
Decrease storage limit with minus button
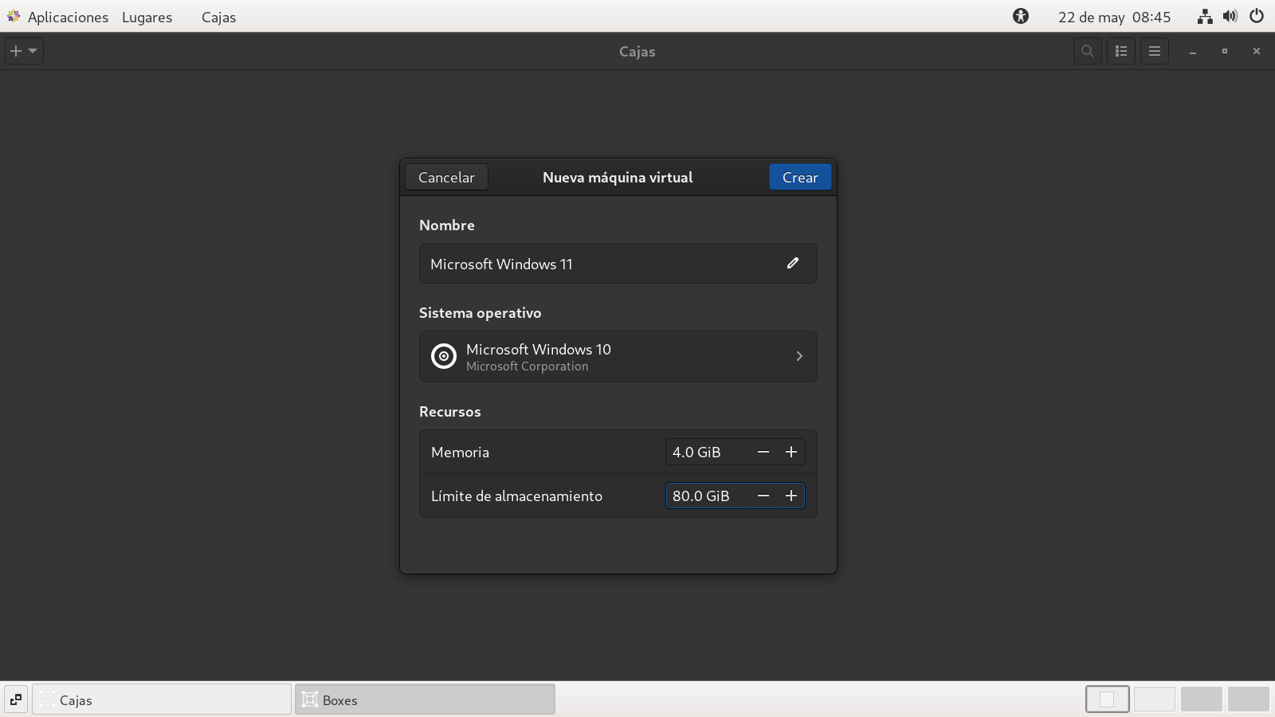pos(763,496)
